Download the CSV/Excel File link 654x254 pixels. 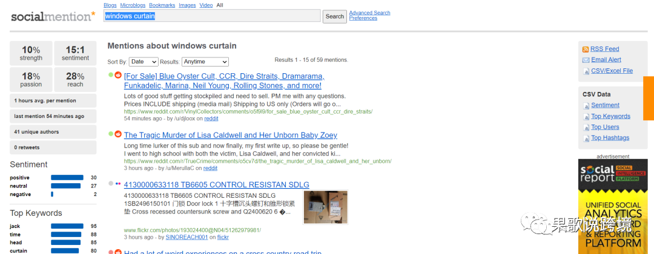(x=612, y=71)
